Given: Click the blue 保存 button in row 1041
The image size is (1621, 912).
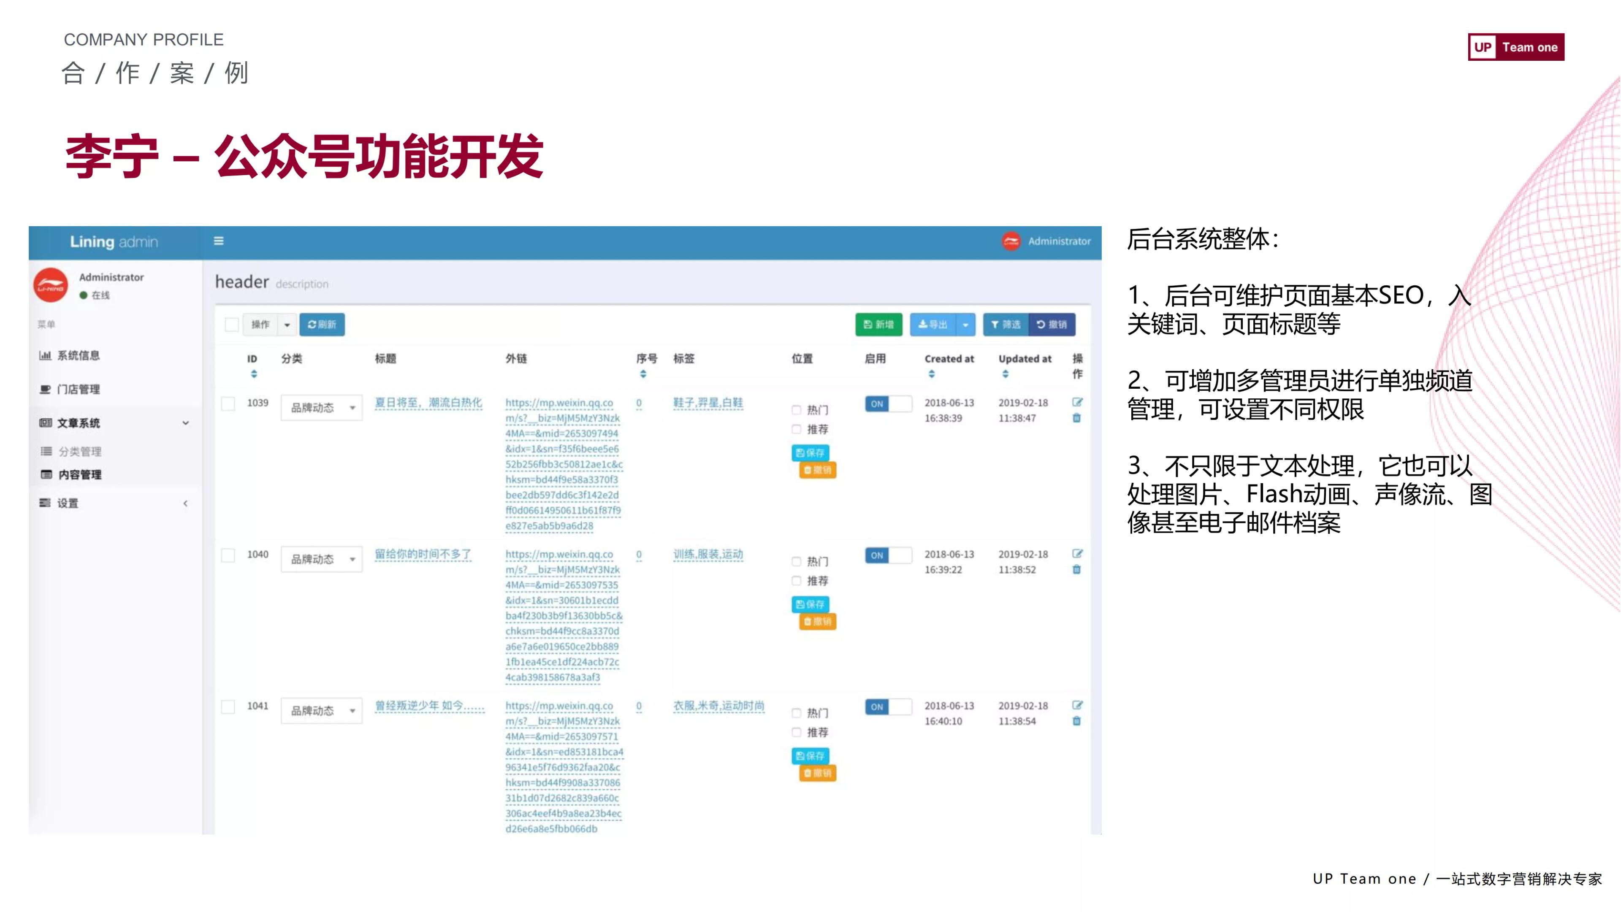Looking at the screenshot, I should [810, 755].
